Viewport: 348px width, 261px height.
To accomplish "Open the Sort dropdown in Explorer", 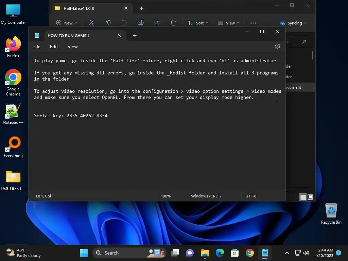I will click(x=198, y=23).
